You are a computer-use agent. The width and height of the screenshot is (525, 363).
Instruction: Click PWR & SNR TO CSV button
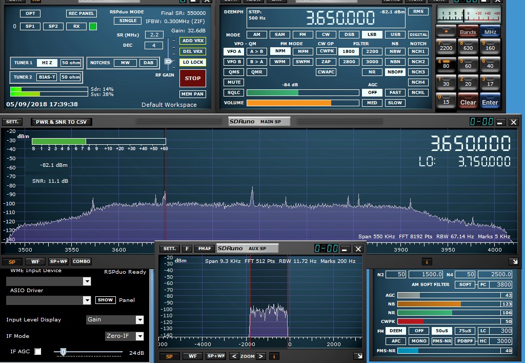(x=62, y=122)
